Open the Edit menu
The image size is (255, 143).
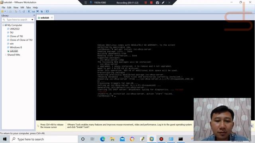click(9, 8)
